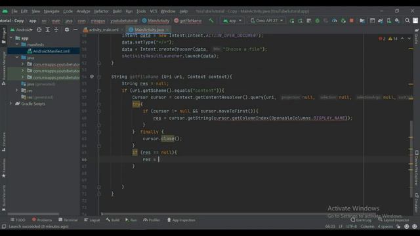
Task: Open the Build Variants side stripe
Action: click(4, 197)
